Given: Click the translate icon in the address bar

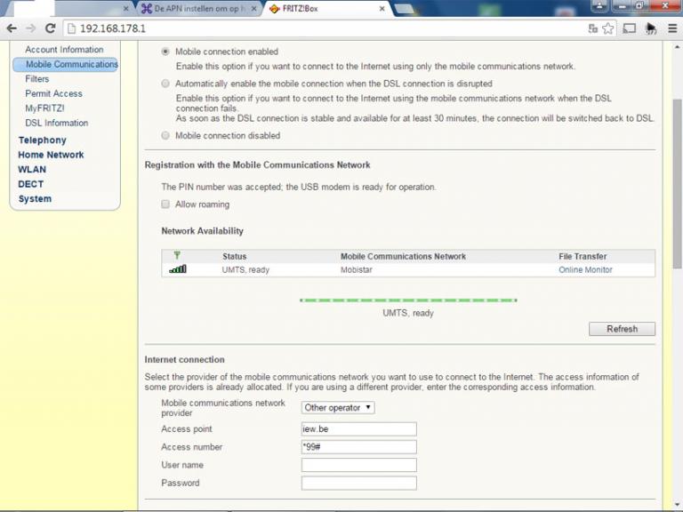Looking at the screenshot, I should pos(593,28).
